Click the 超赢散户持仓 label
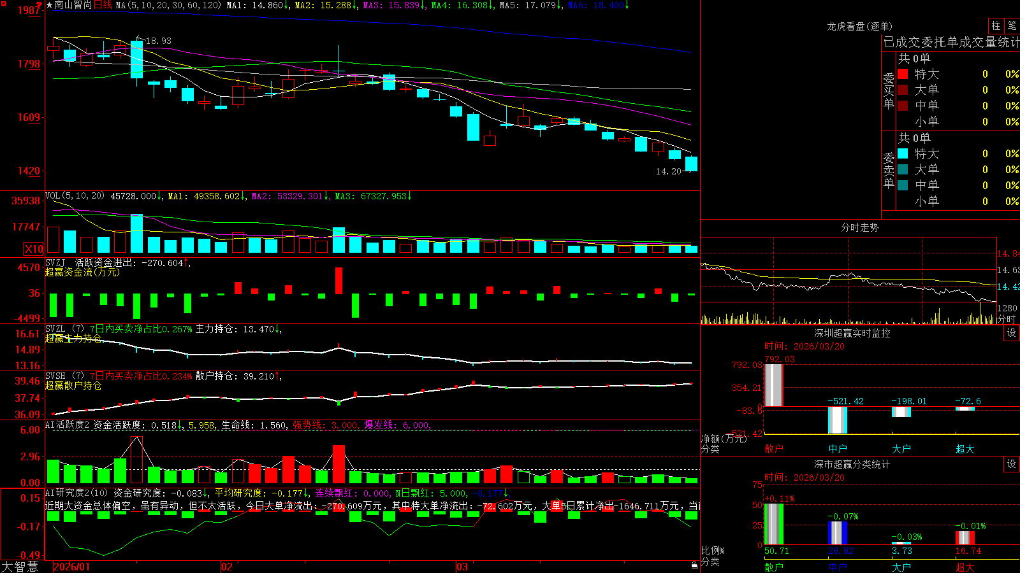This screenshot has height=573, width=1020. (x=73, y=385)
